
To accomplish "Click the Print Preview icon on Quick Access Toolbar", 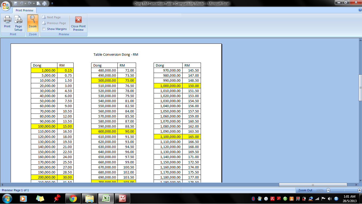I will tap(39, 3).
